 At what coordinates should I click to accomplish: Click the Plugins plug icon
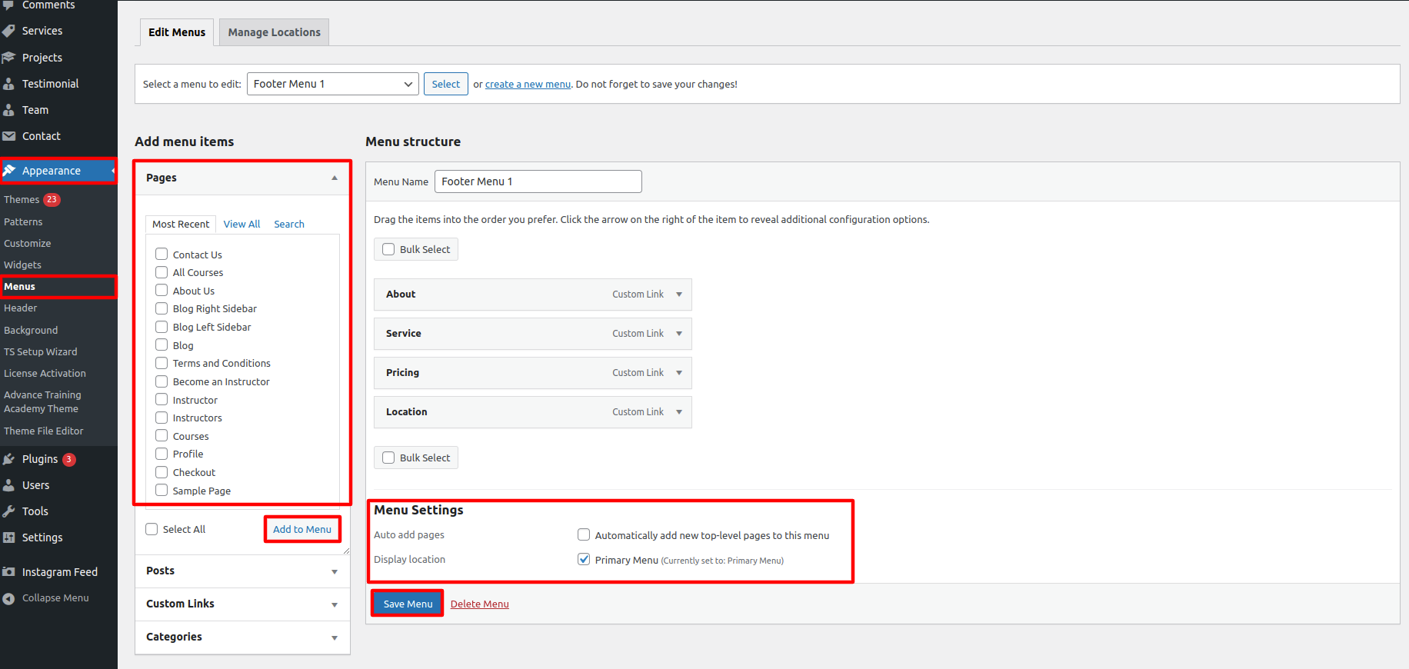[x=9, y=459]
